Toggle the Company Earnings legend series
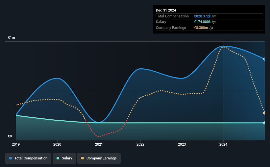The height and width of the screenshot is (167, 270). [x=99, y=158]
